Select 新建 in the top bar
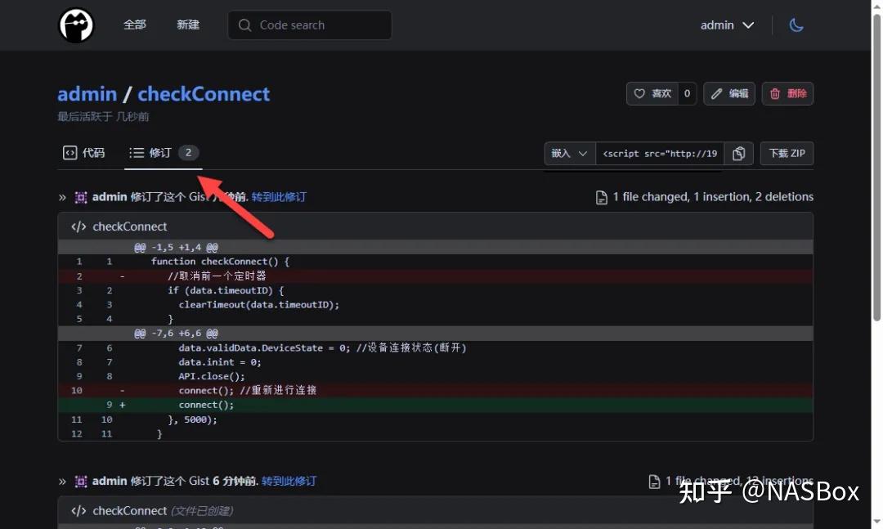 tap(187, 25)
